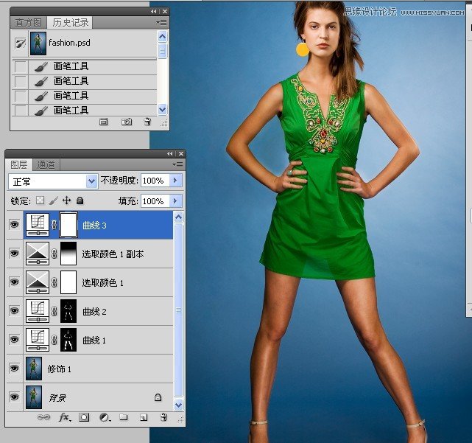The image size is (472, 443).
Task: Click the link layers icon at Layers panel bottom
Action: [43, 417]
